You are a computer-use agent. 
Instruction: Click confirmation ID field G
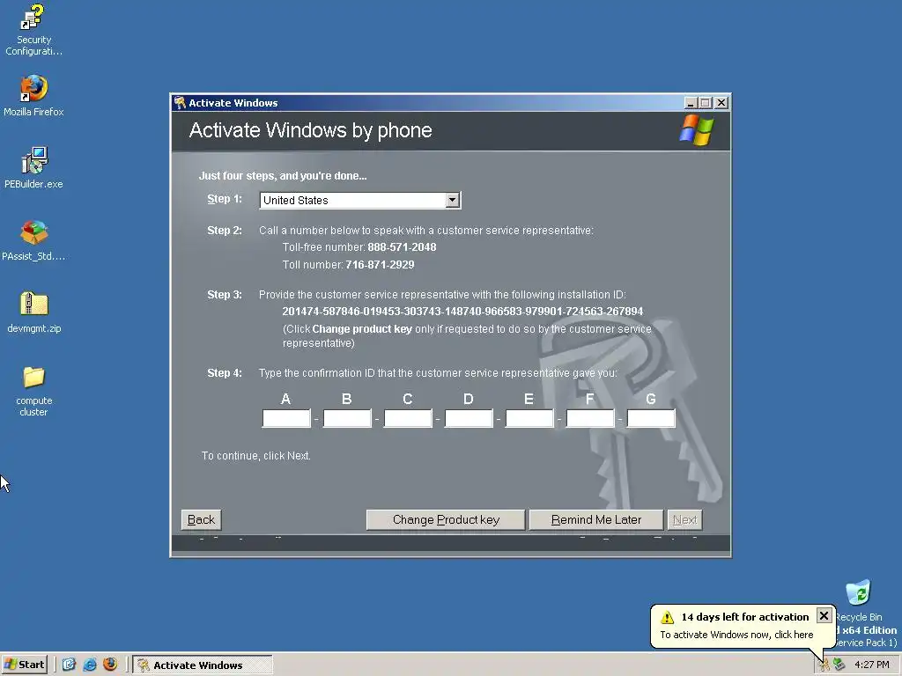pos(651,418)
